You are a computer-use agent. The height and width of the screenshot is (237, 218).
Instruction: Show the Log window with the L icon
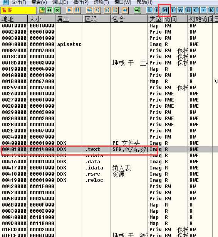click(x=149, y=10)
